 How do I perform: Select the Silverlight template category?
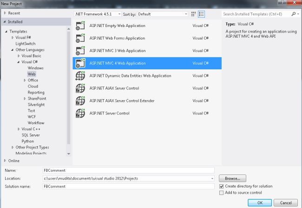(x=36, y=105)
